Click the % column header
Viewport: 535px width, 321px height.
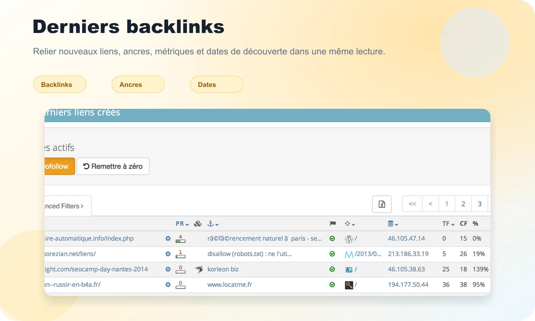pos(475,224)
